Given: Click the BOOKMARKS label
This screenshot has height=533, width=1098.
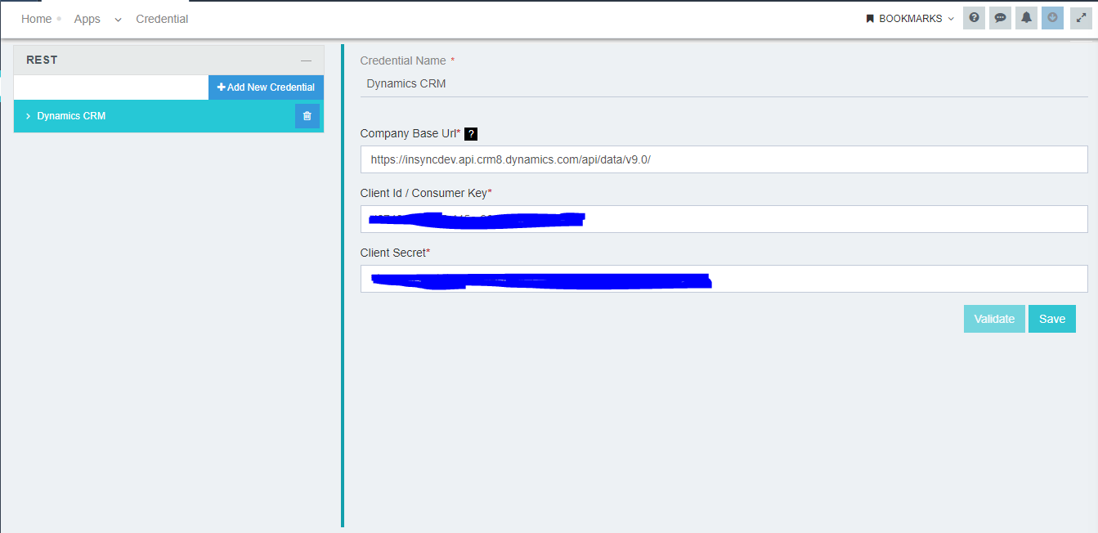Looking at the screenshot, I should [x=911, y=19].
